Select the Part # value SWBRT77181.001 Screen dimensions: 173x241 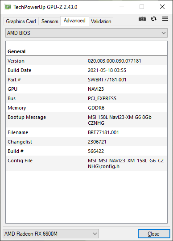(107, 80)
